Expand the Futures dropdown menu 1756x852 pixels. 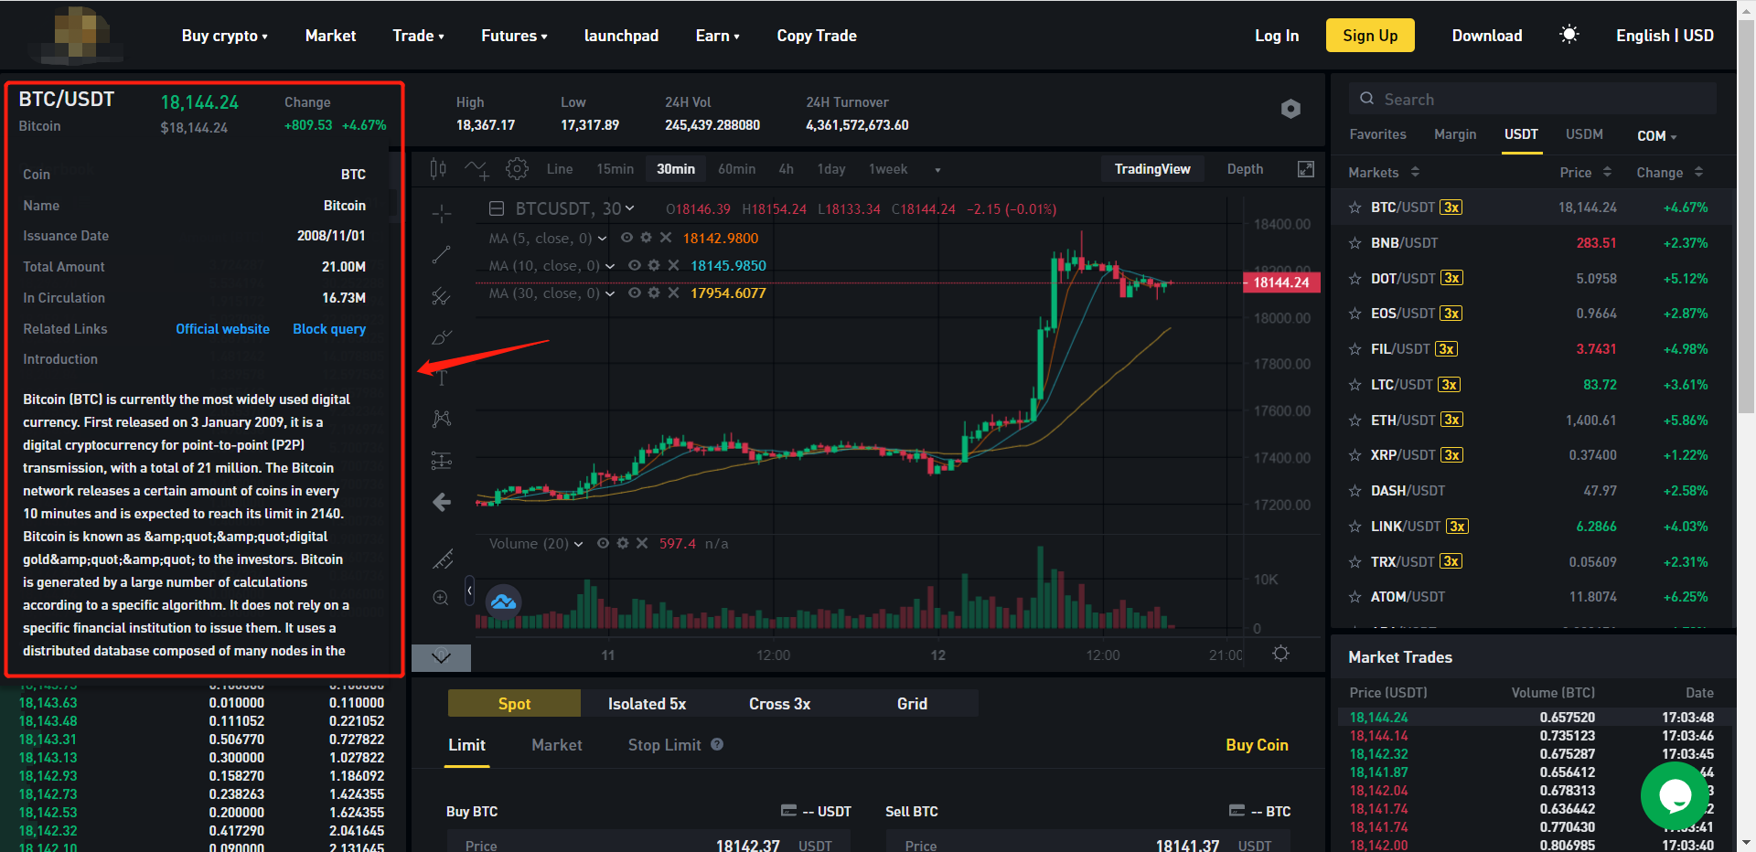tap(514, 36)
